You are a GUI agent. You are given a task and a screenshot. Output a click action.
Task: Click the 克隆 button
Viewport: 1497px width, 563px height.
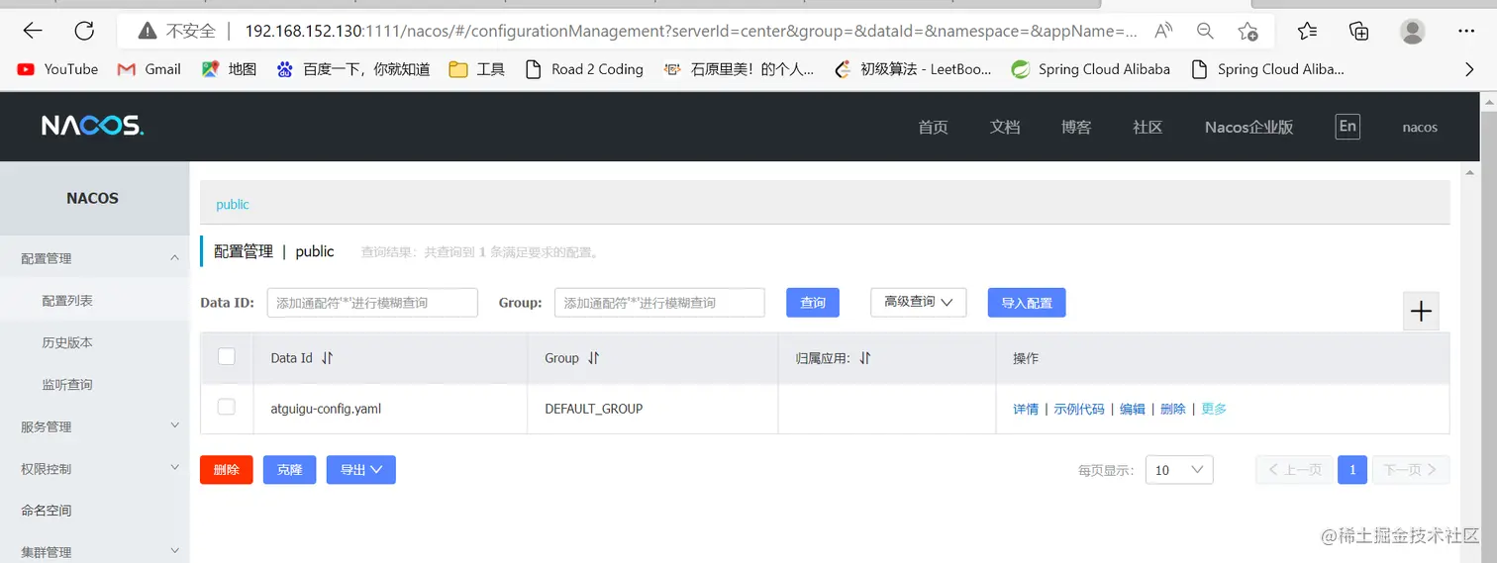click(x=290, y=470)
